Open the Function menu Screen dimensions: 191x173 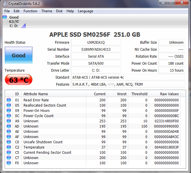pyautogui.click(x=30, y=11)
